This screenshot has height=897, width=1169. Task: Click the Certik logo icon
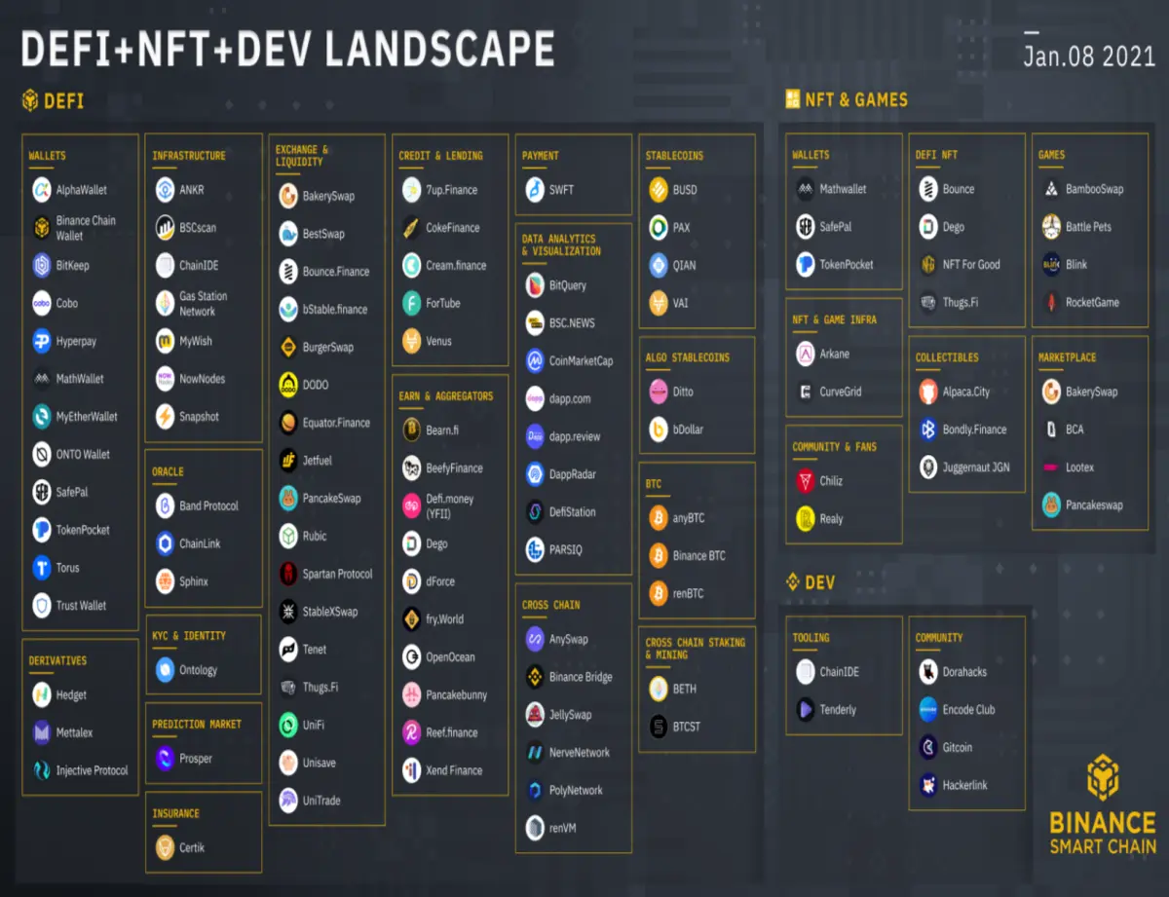click(166, 848)
